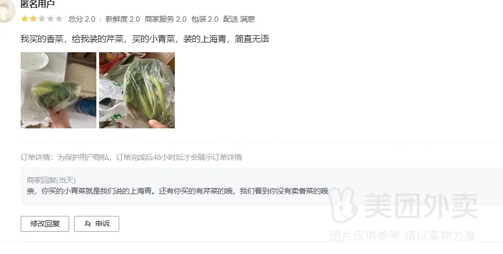Screen dimensions: 503x254
Task: Click the hammer icon beside 申诉
Action: (x=88, y=224)
